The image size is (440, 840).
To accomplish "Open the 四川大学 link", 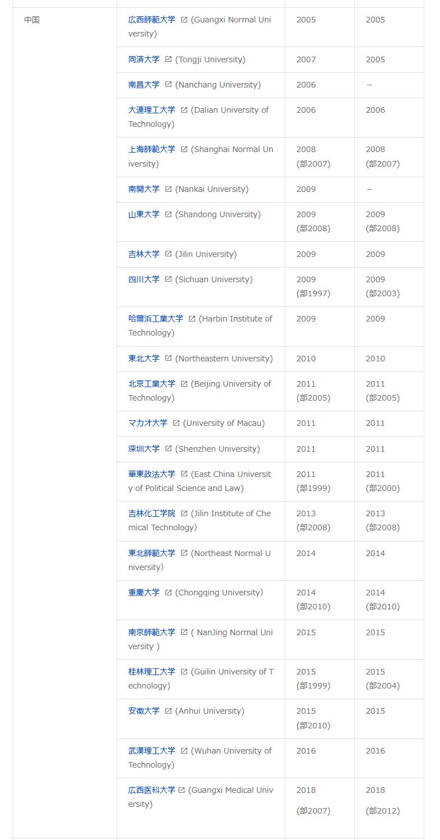I will [144, 279].
